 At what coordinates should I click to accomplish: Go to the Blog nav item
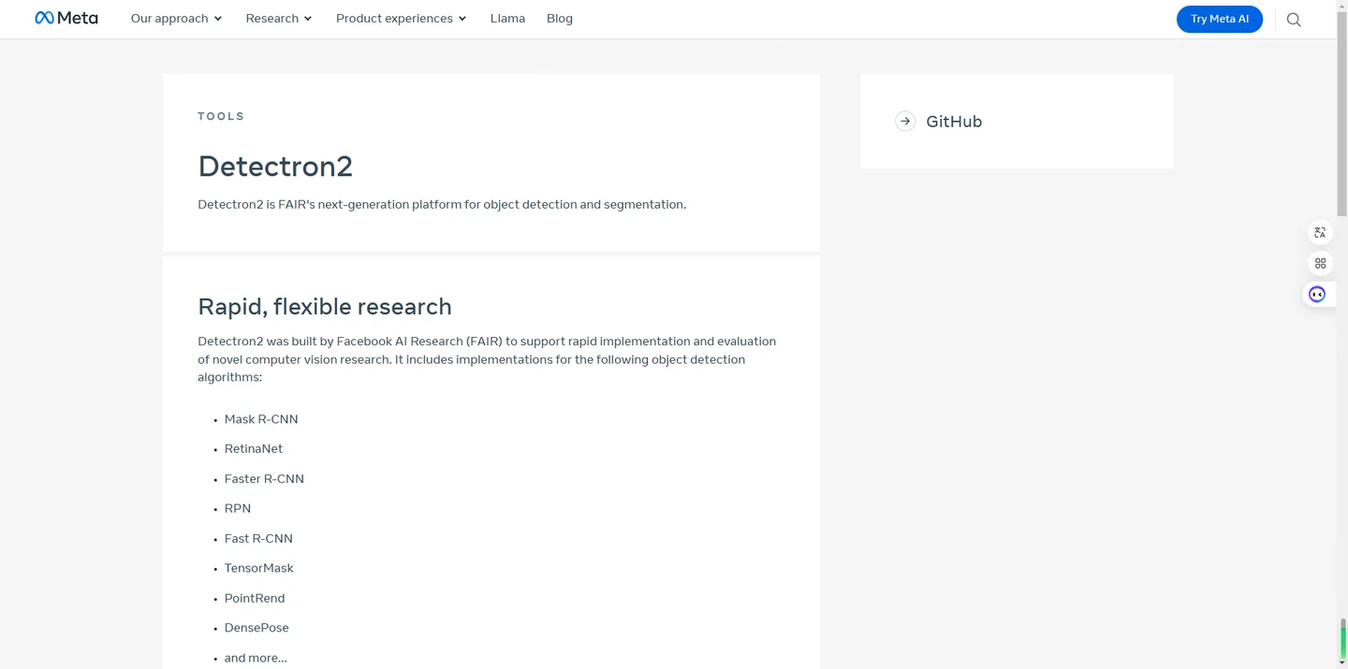(560, 19)
